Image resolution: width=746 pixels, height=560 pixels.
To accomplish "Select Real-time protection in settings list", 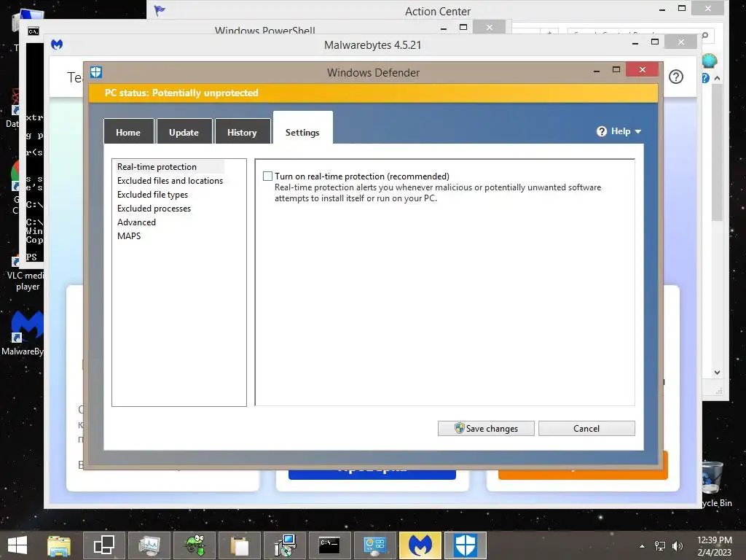I will [x=157, y=167].
